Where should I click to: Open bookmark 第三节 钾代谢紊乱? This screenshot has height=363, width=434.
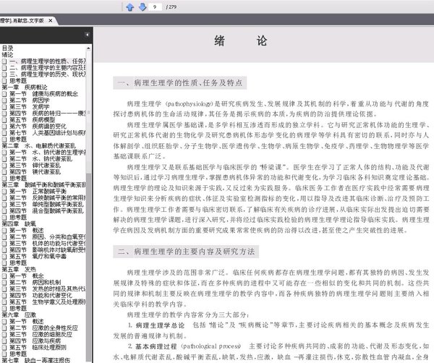(35, 166)
